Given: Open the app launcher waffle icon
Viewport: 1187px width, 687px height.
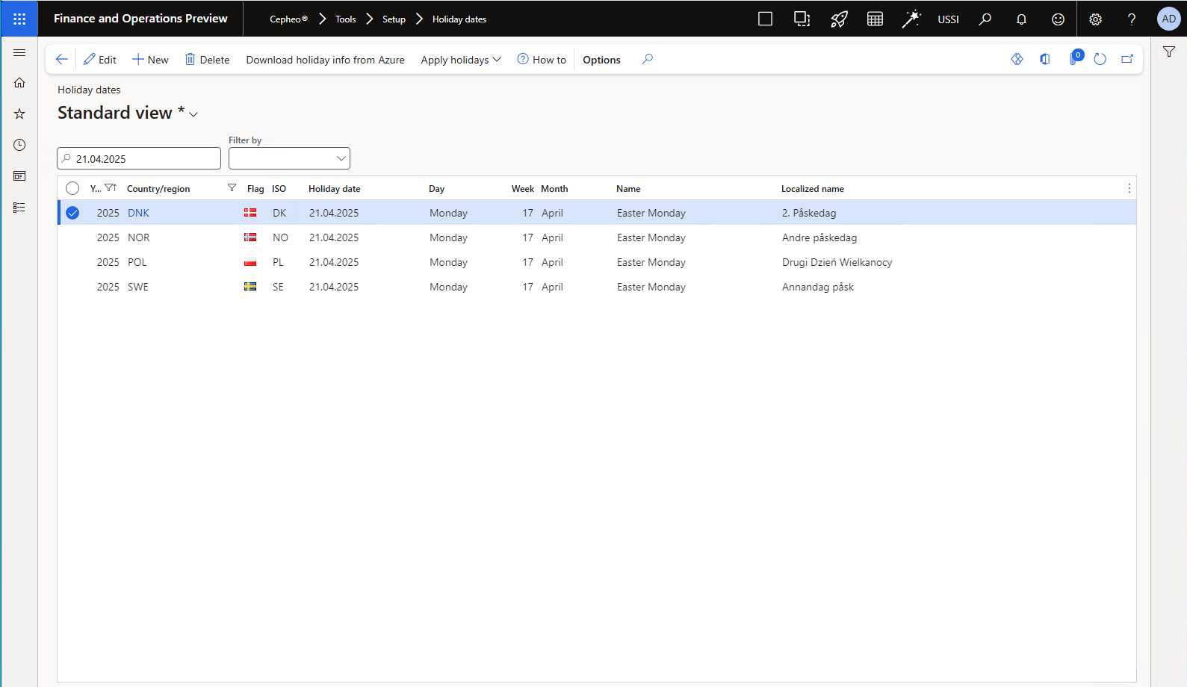Looking at the screenshot, I should [19, 19].
